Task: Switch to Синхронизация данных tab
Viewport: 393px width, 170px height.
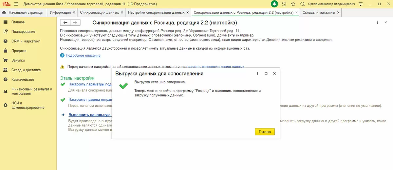Action: pyautogui.click(x=99, y=12)
